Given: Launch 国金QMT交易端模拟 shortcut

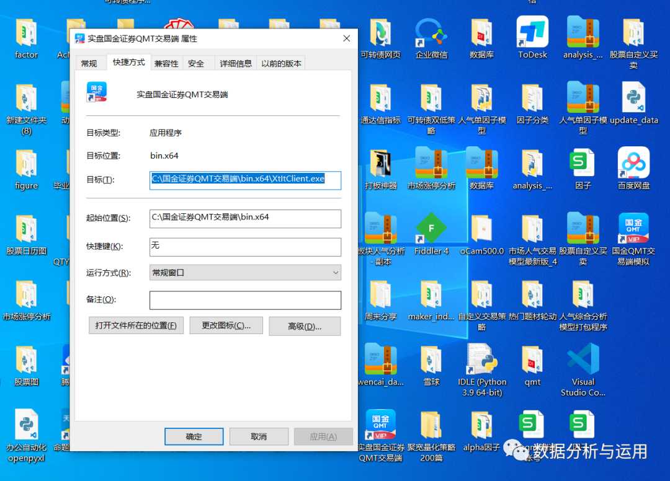Looking at the screenshot, I should click(633, 239).
